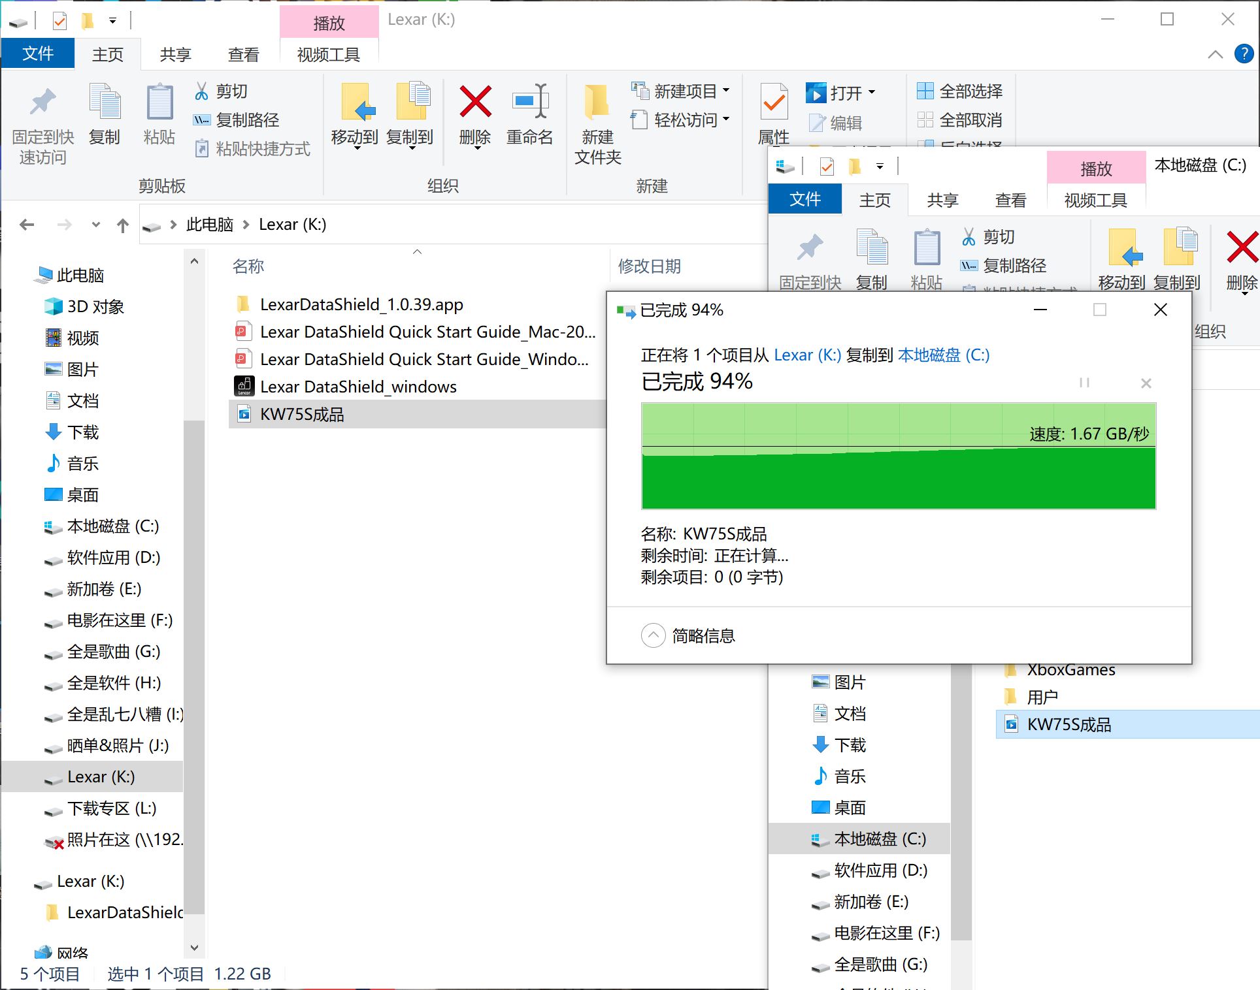Click the Lexar (K:) link in copy dialog
The height and width of the screenshot is (990, 1260).
point(808,355)
